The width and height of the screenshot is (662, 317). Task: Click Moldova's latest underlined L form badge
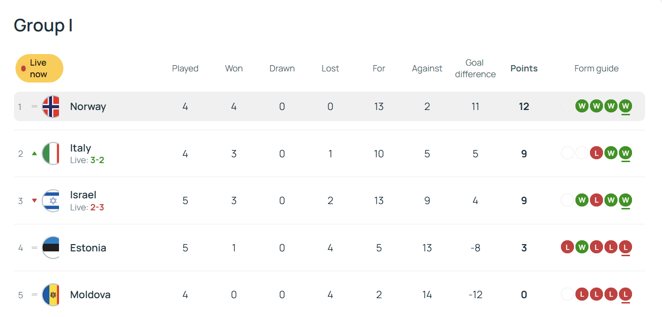pos(626,294)
